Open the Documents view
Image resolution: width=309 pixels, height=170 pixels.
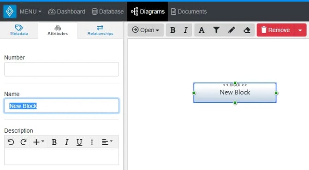(x=189, y=12)
